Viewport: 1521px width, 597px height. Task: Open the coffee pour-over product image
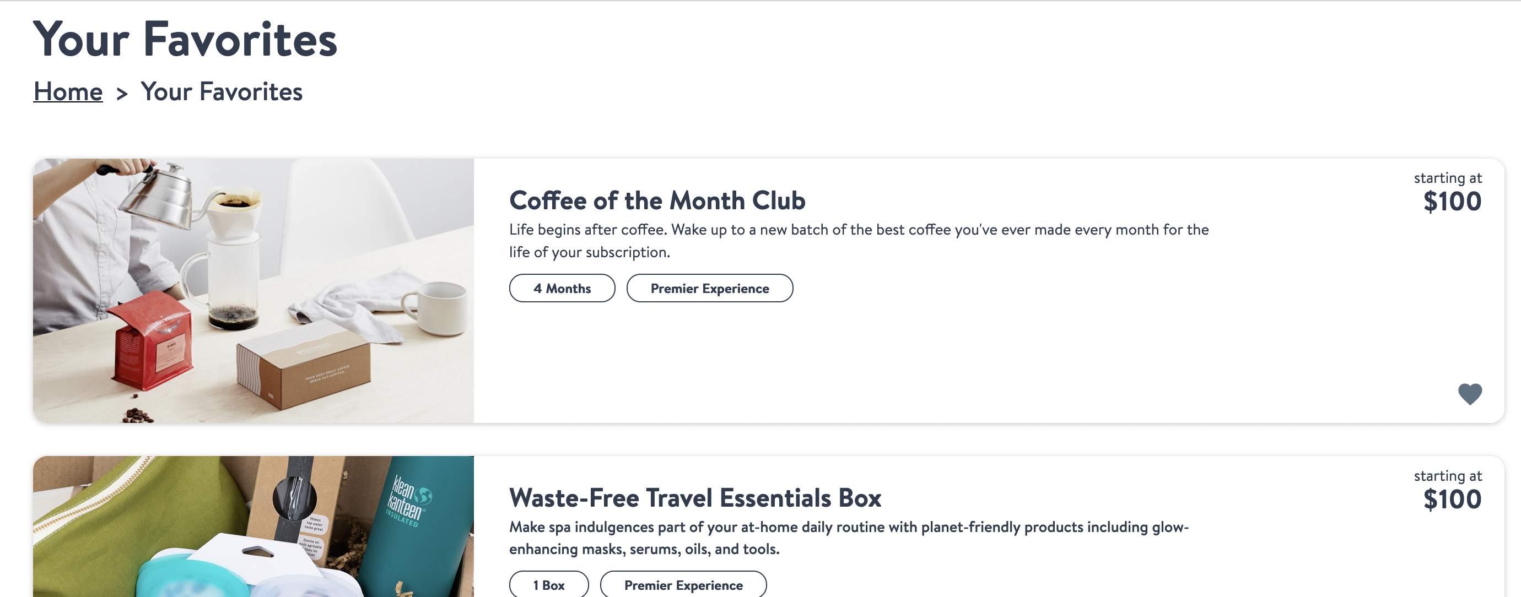[x=253, y=290]
